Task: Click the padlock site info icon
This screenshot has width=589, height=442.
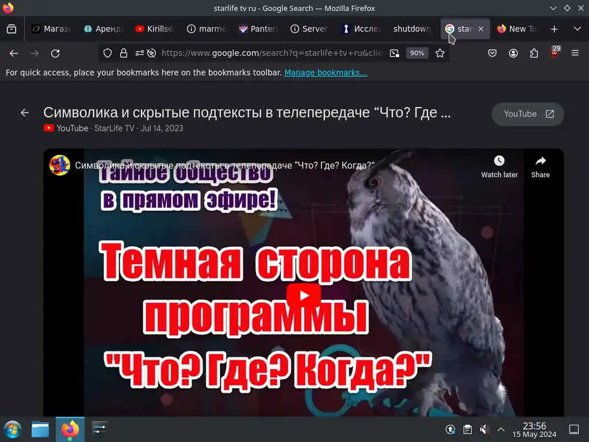Action: pyautogui.click(x=123, y=53)
